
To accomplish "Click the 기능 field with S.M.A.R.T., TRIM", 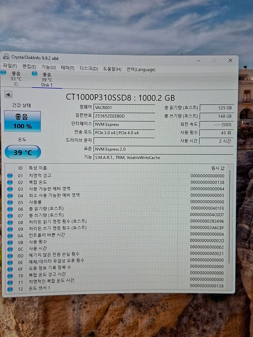I will [x=164, y=157].
